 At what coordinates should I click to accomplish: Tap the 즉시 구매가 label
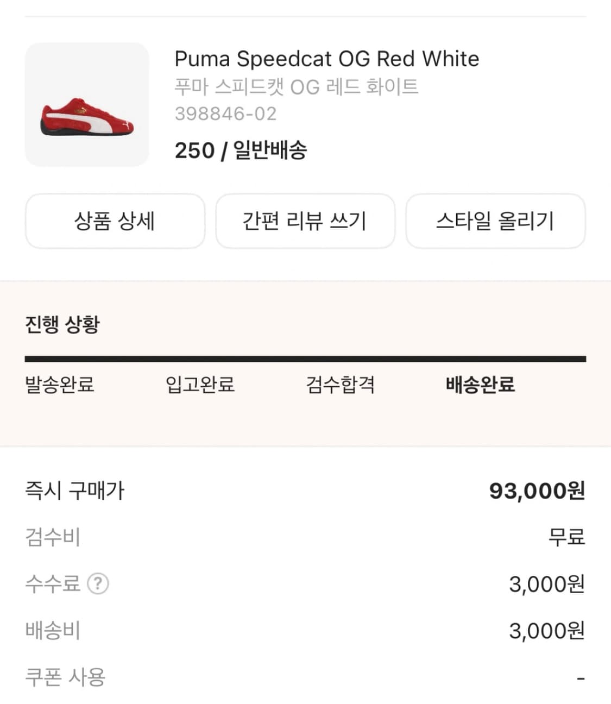[75, 491]
